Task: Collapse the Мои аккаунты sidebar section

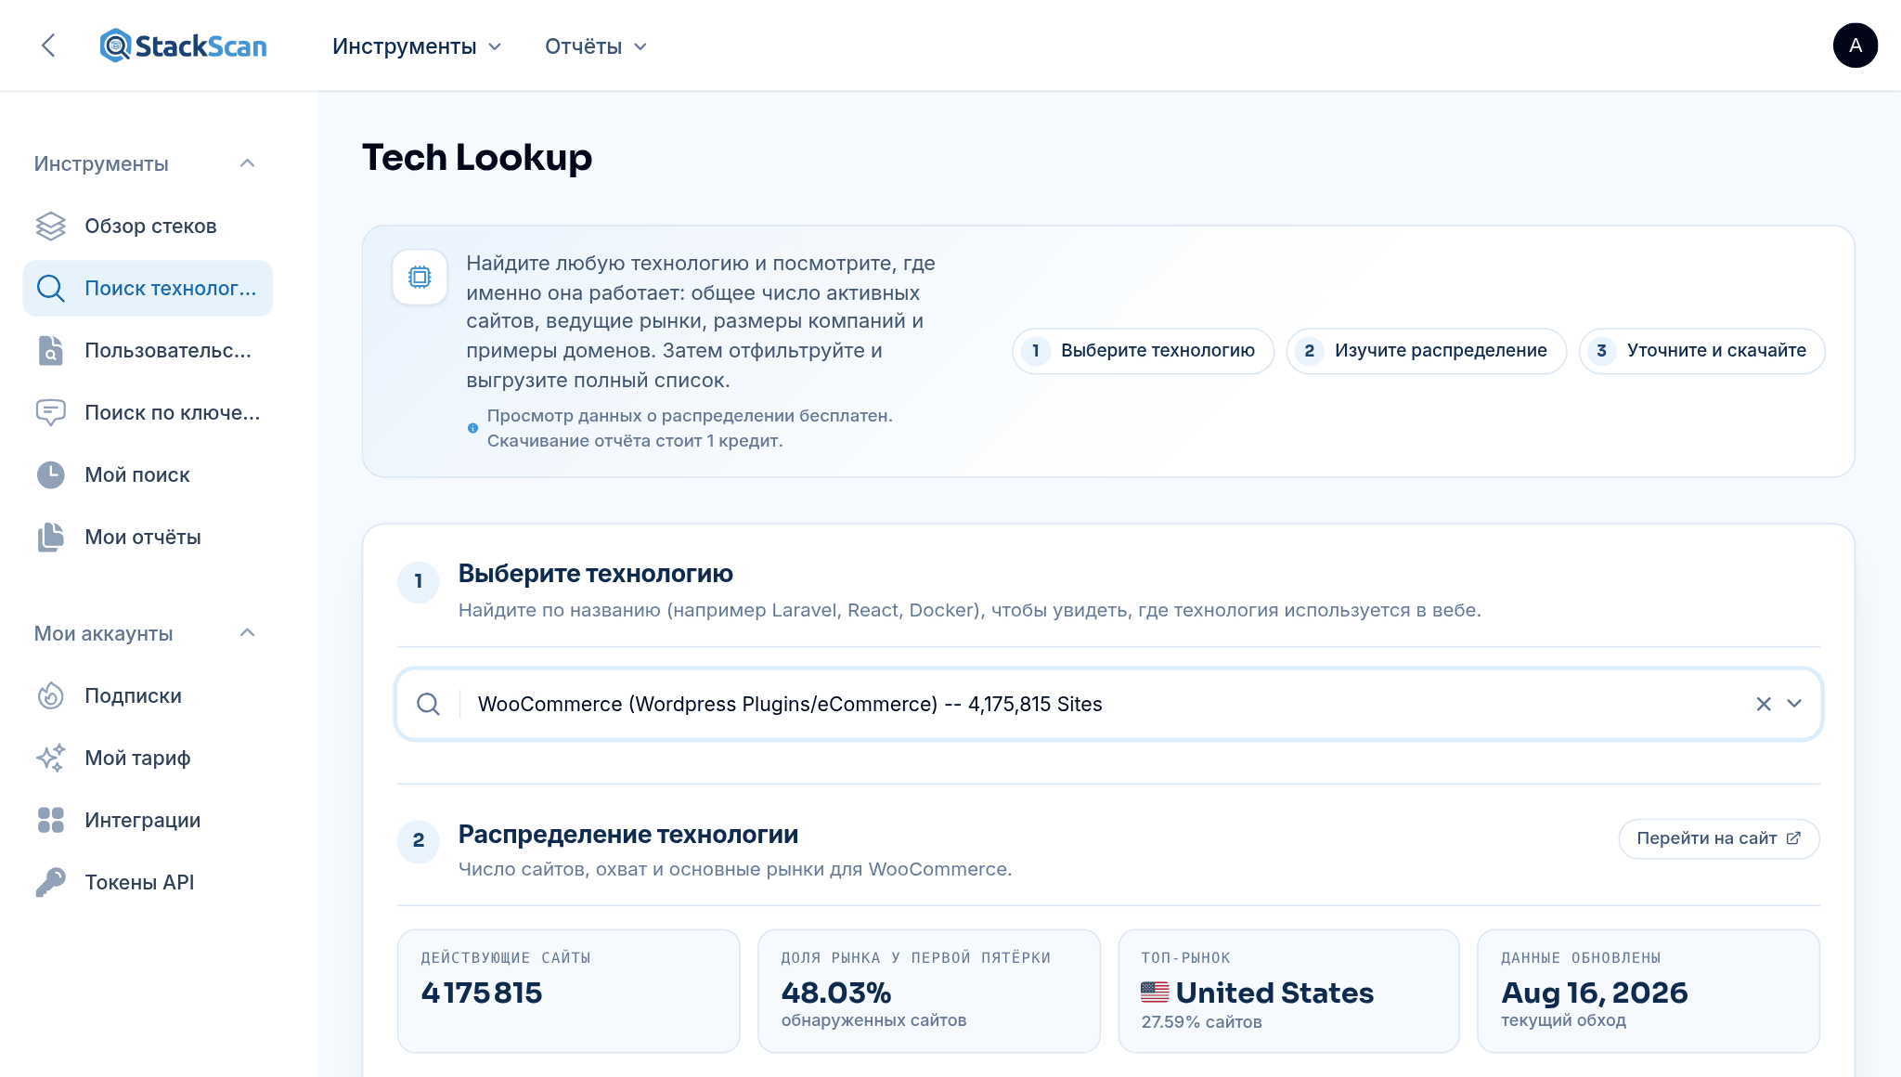Action: pyautogui.click(x=247, y=633)
